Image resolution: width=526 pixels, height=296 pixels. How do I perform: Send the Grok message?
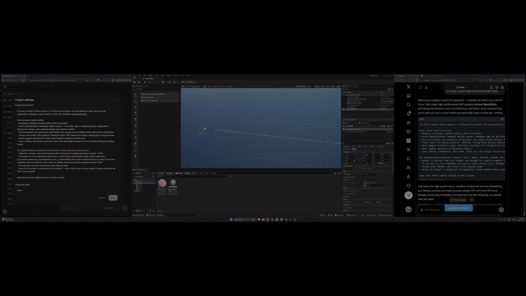tap(501, 210)
